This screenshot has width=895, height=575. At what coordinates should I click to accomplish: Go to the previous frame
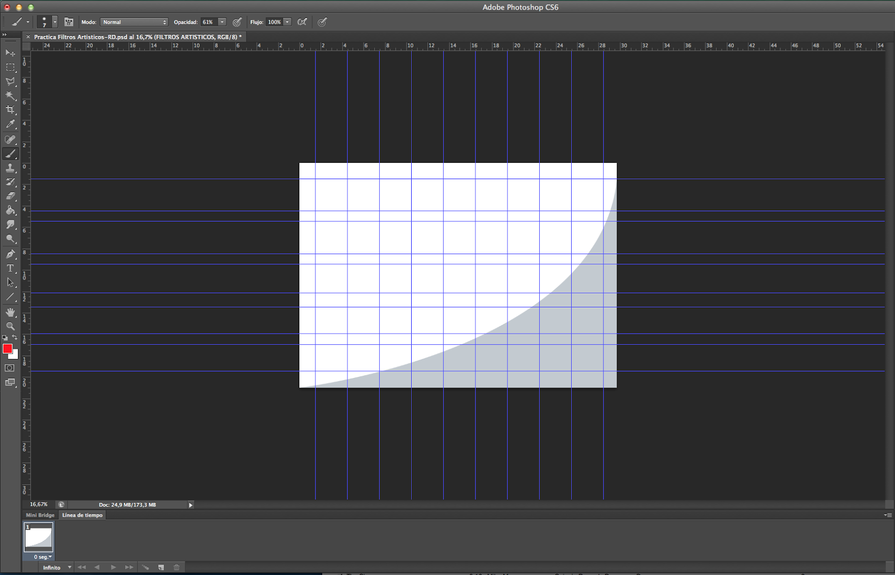coord(97,567)
